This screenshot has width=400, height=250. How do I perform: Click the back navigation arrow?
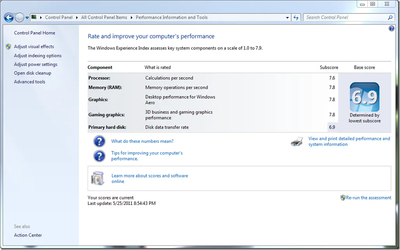(9, 17)
